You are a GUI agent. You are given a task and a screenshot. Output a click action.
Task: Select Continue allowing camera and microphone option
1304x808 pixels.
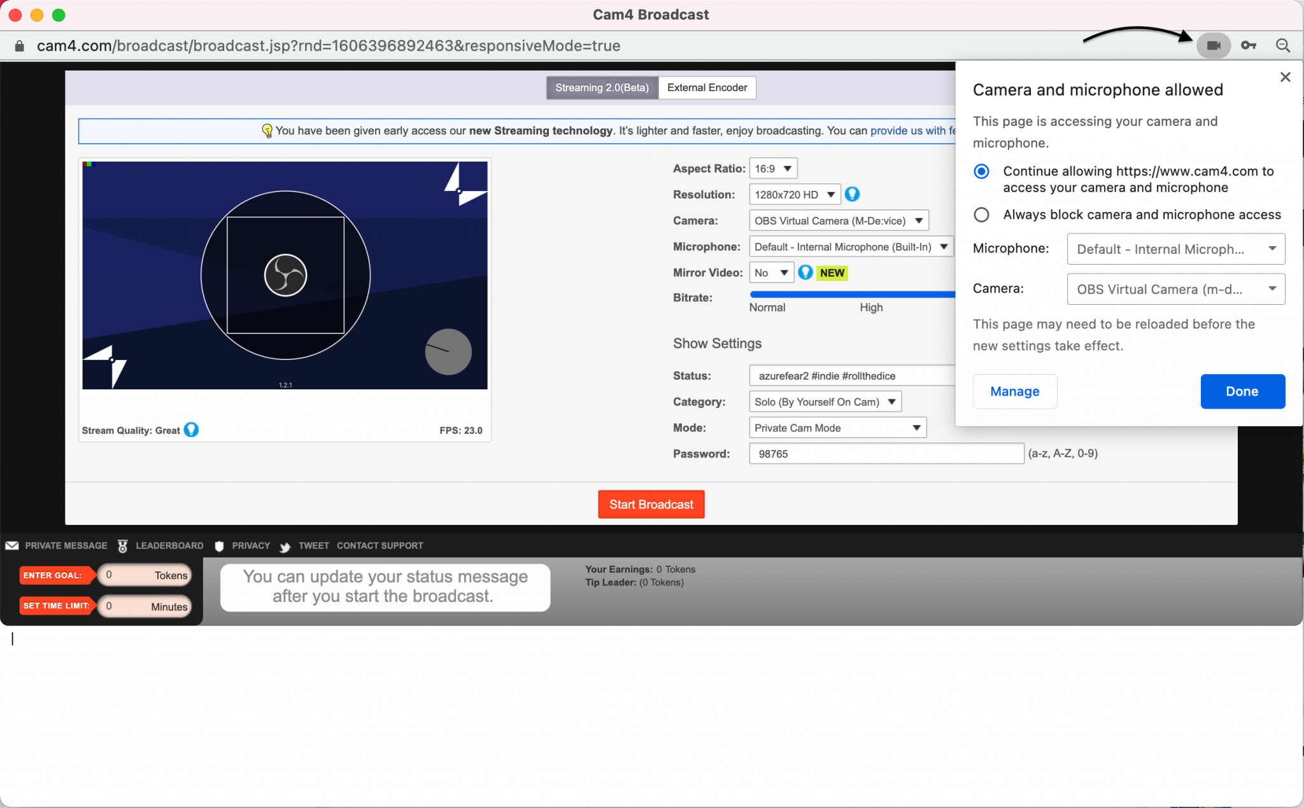click(x=981, y=172)
